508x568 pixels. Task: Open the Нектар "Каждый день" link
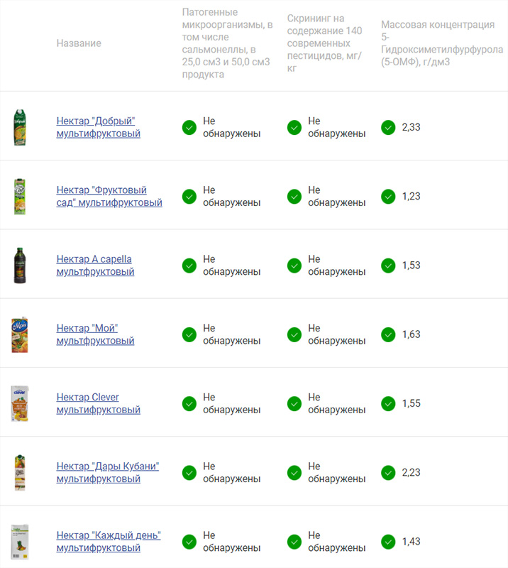click(x=109, y=541)
